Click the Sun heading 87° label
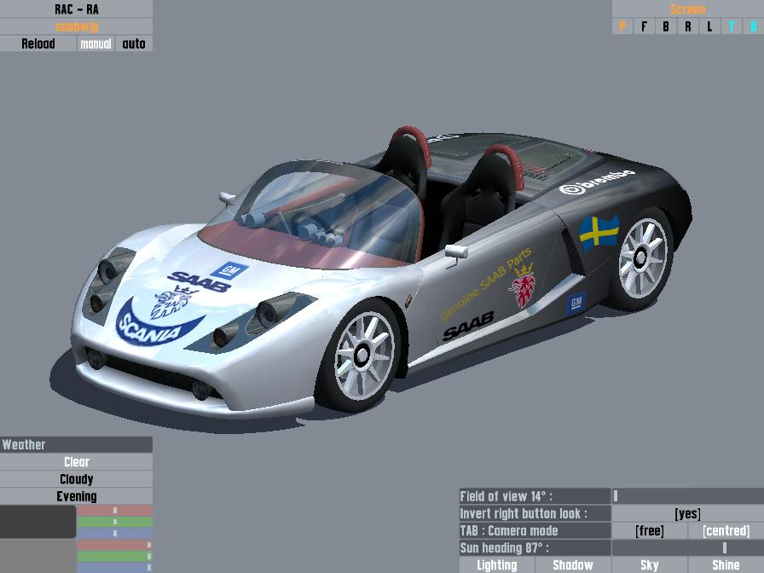The width and height of the screenshot is (764, 573). pos(535,547)
